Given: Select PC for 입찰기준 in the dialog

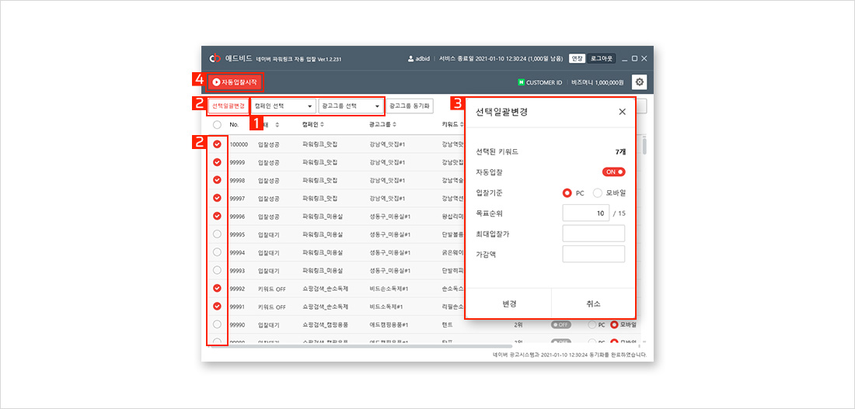Looking at the screenshot, I should 567,192.
